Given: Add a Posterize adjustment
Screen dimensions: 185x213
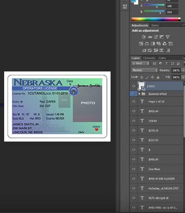Looking at the screenshot, I should click(x=150, y=50).
